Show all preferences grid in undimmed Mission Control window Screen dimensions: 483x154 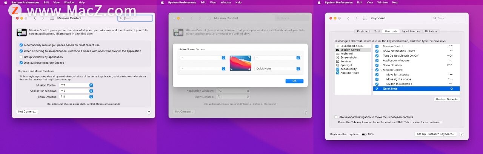tap(52, 18)
